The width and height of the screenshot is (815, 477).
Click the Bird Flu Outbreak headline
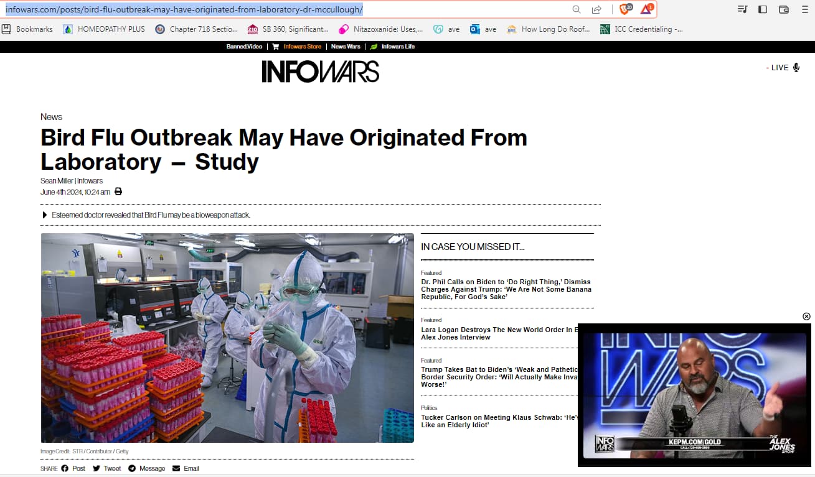(x=284, y=149)
